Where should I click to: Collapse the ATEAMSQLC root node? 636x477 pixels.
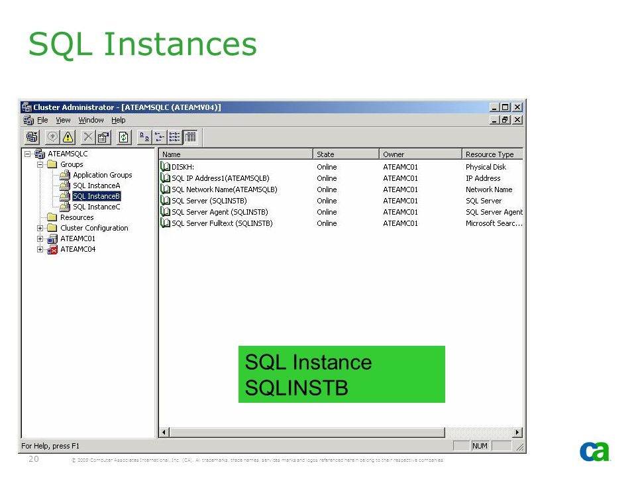coord(27,154)
